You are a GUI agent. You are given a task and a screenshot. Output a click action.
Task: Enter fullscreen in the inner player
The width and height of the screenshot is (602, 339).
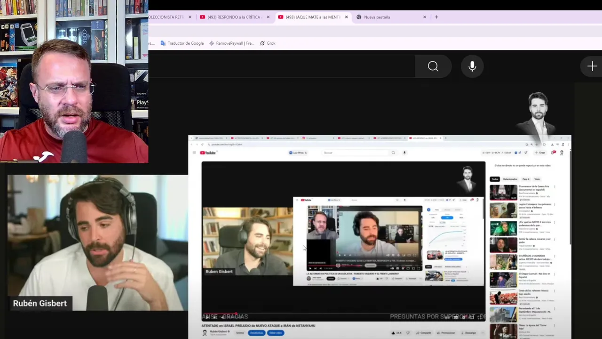pos(479,317)
